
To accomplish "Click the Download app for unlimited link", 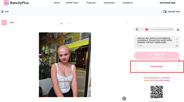I will click(157, 79).
